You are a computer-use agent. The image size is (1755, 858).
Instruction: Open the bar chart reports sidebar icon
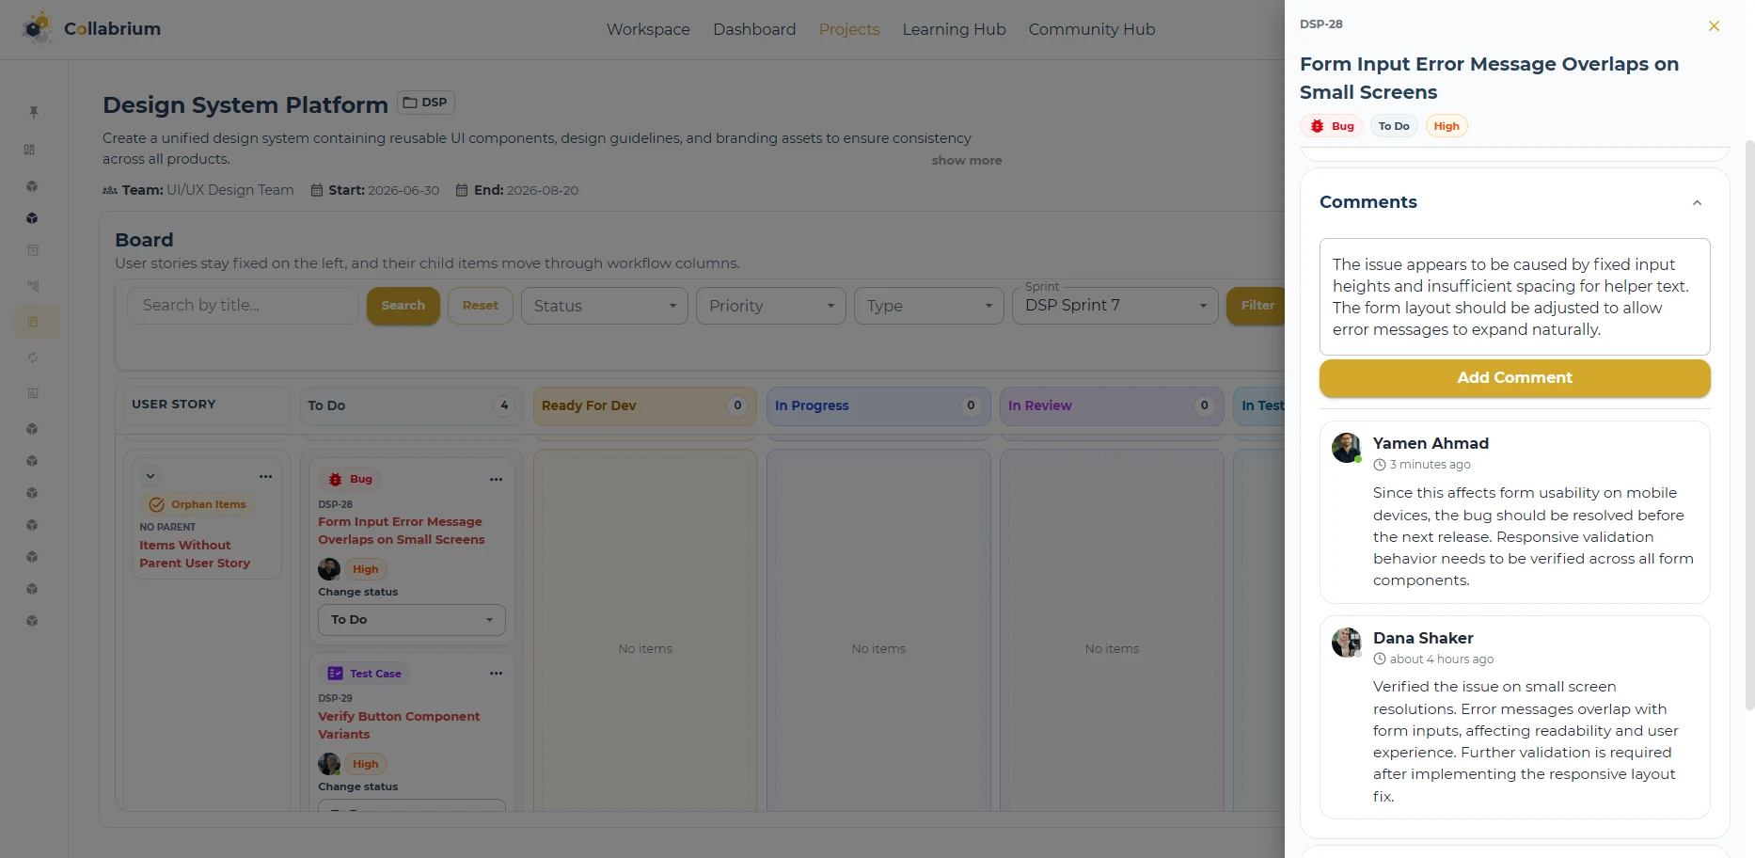tap(33, 393)
